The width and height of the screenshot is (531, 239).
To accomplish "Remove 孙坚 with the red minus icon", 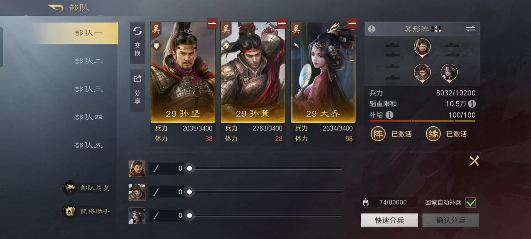I will tap(212, 24).
